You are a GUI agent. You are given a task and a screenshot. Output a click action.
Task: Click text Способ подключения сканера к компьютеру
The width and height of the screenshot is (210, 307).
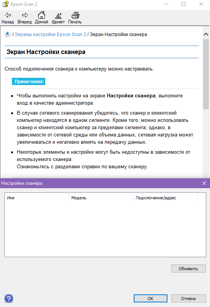click(56, 69)
